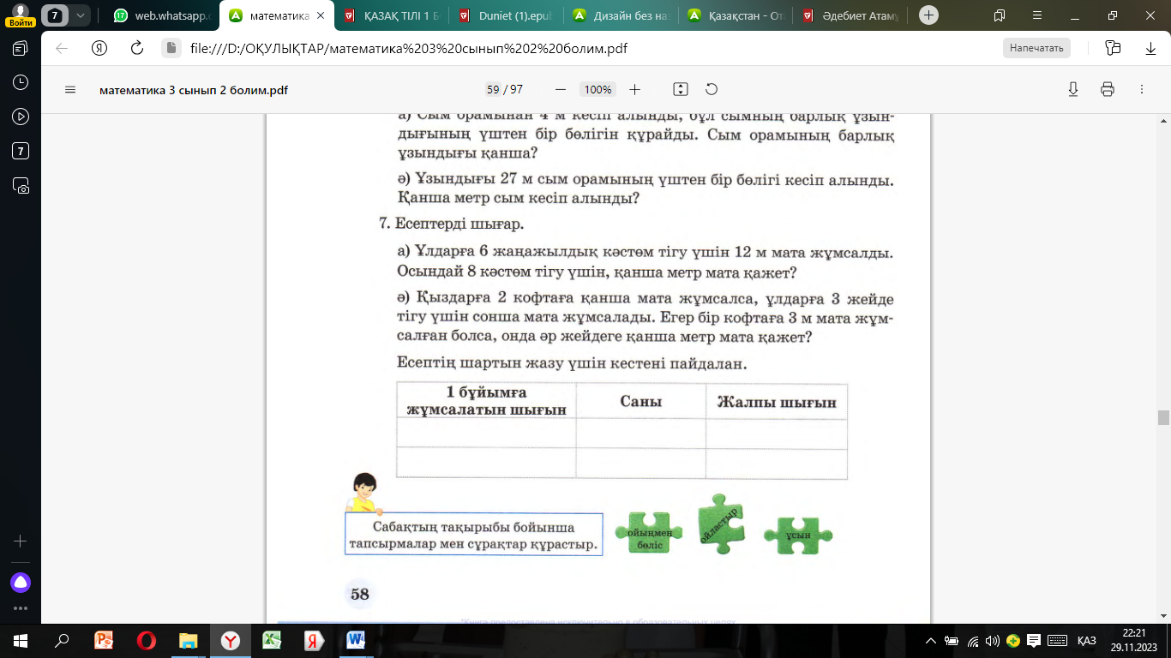The height and width of the screenshot is (658, 1171).
Task: Launch Alice assistant in the sidebar
Action: point(21,583)
